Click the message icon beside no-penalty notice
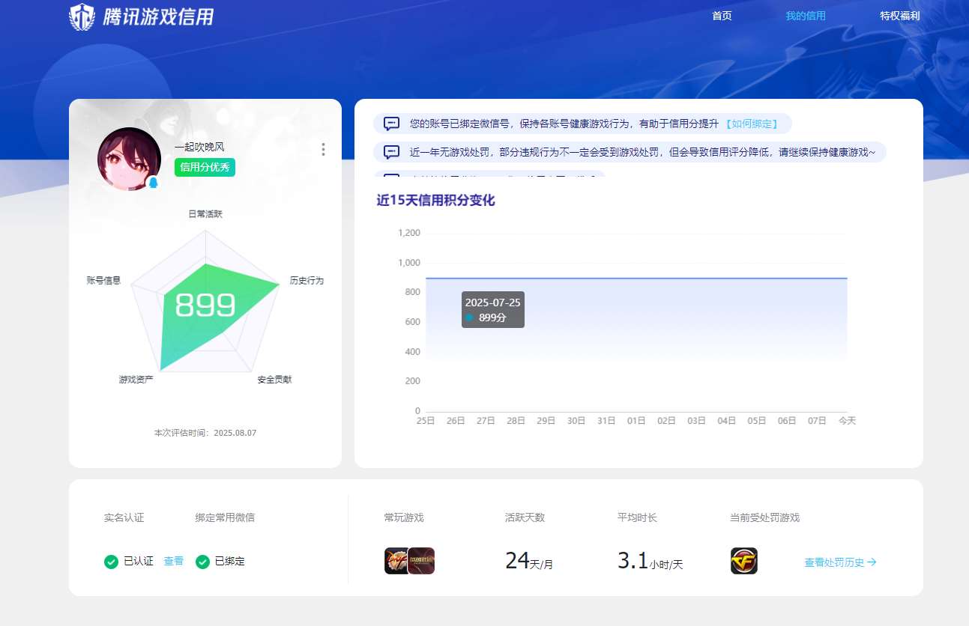The image size is (969, 626). [391, 152]
